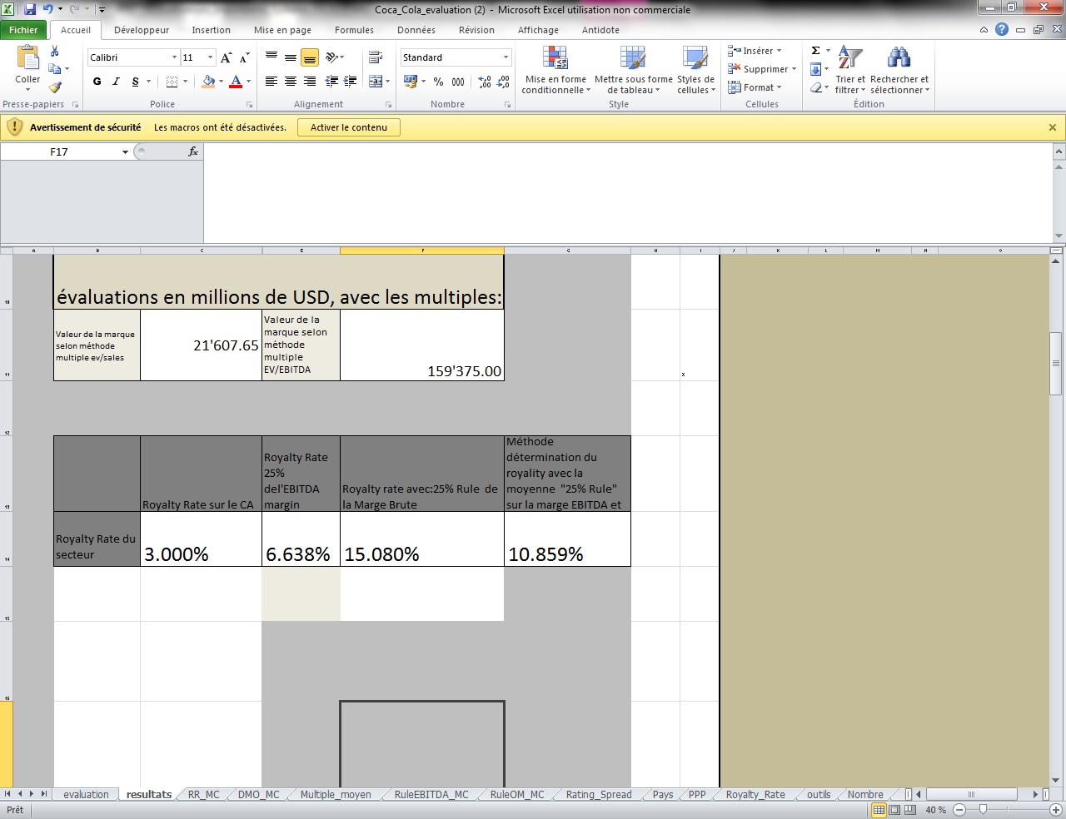Image resolution: width=1066 pixels, height=819 pixels.
Task: Open the Royalty_Rate sheet tab
Action: click(755, 795)
